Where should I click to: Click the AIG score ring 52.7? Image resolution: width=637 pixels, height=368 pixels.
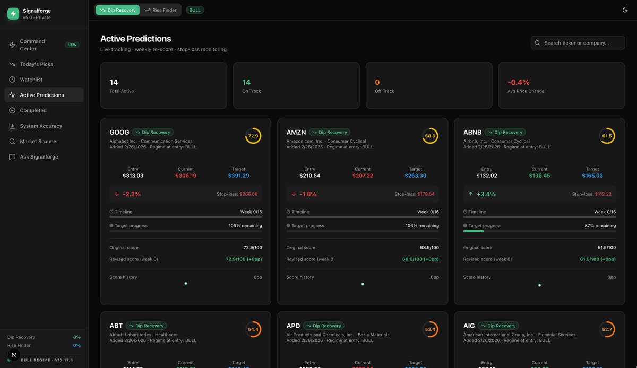pos(607,329)
